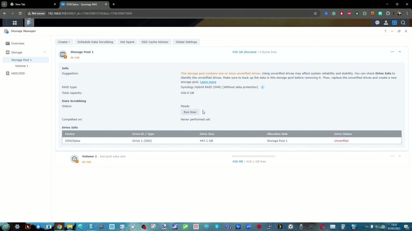Click the Not secure site info badge

tap(36, 13)
